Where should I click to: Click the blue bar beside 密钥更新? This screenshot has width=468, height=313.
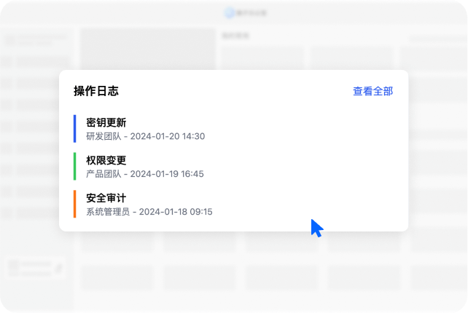[75, 128]
